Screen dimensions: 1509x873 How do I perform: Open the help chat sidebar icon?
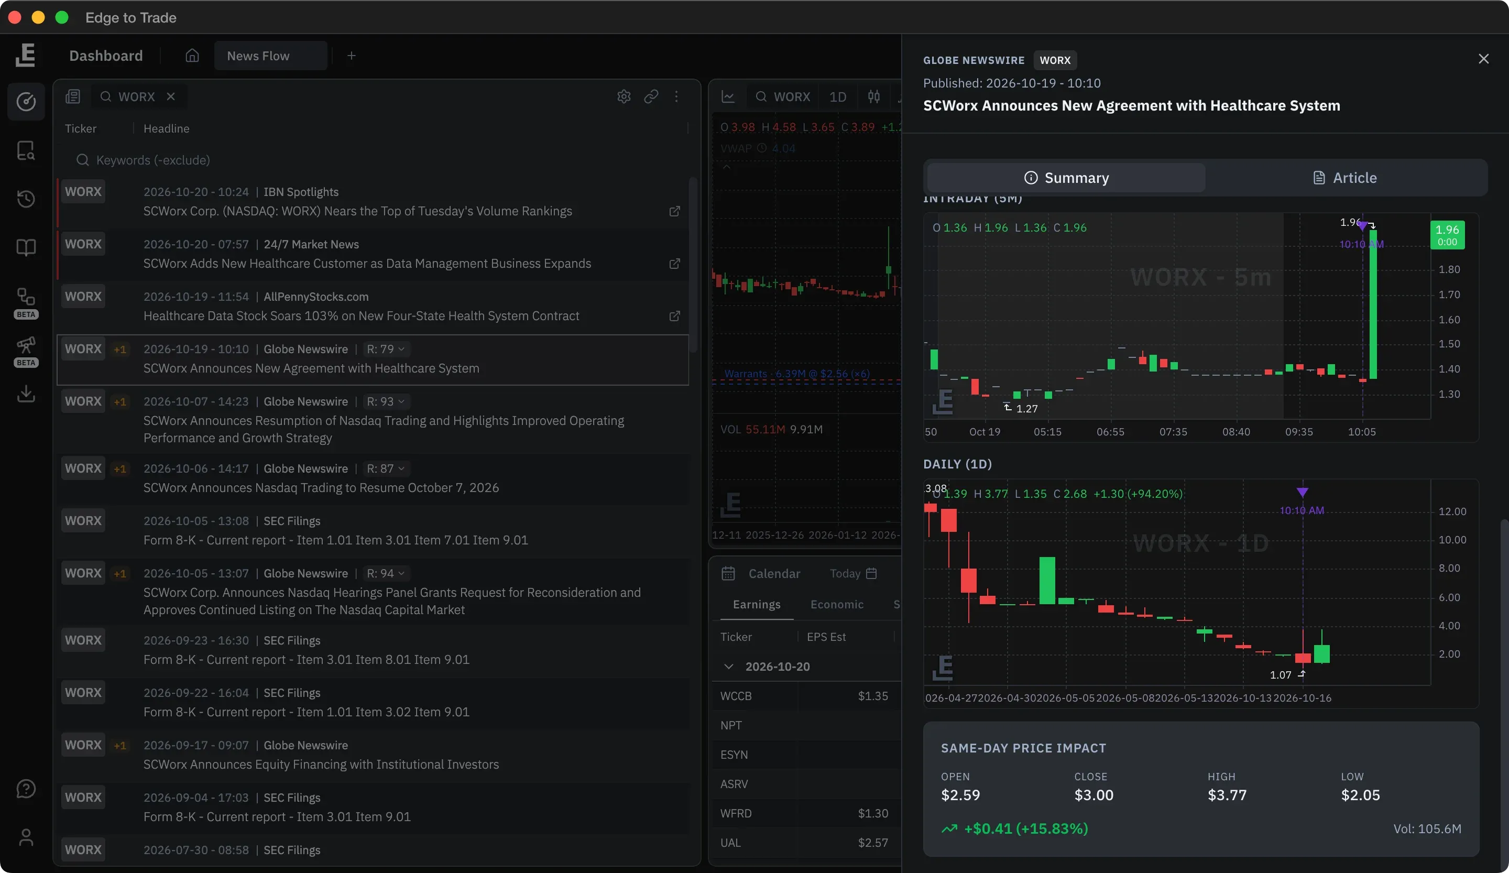coord(26,789)
